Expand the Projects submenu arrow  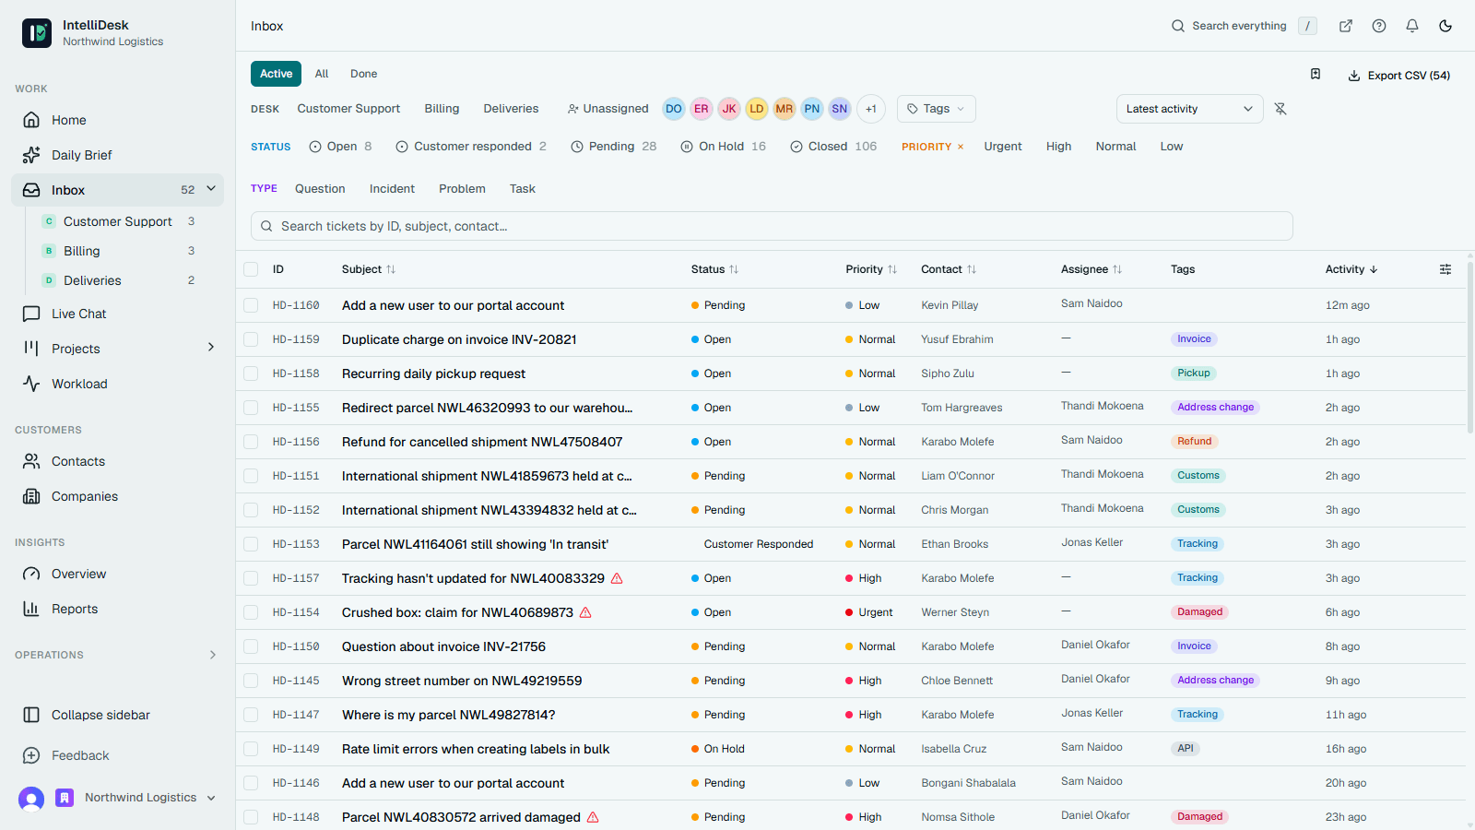point(211,348)
